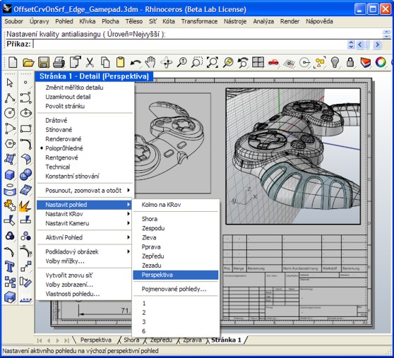Open the color wheel render icon
The width and height of the screenshot is (394, 358).
[x=381, y=62]
